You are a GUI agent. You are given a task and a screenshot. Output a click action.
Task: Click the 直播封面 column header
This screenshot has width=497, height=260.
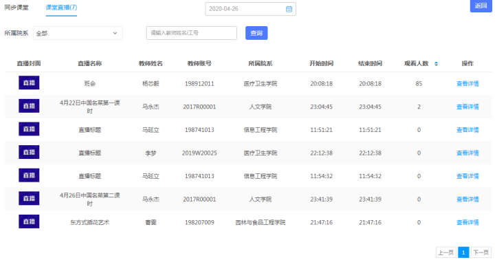(29, 63)
